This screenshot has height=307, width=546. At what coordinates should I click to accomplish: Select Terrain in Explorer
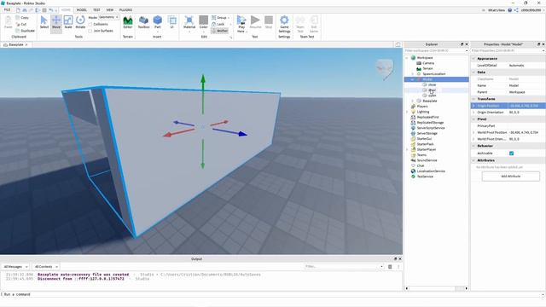click(427, 68)
